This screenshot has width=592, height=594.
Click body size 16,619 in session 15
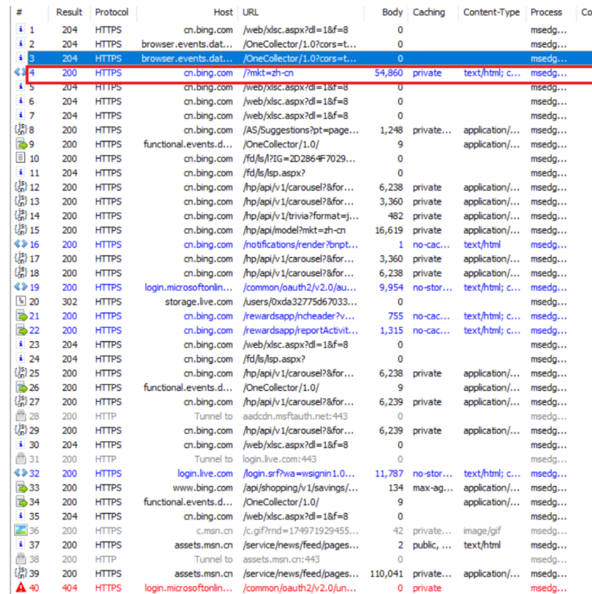(x=389, y=230)
